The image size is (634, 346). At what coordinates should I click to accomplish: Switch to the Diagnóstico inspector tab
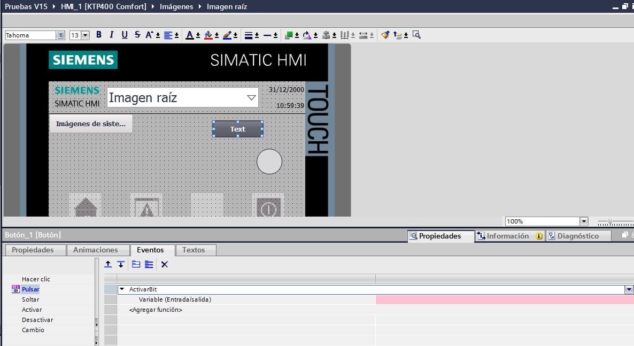point(578,236)
